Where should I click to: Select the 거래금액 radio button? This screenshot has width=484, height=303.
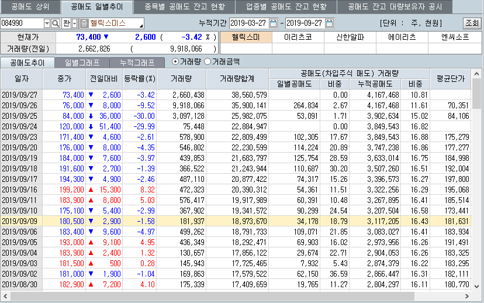208,62
